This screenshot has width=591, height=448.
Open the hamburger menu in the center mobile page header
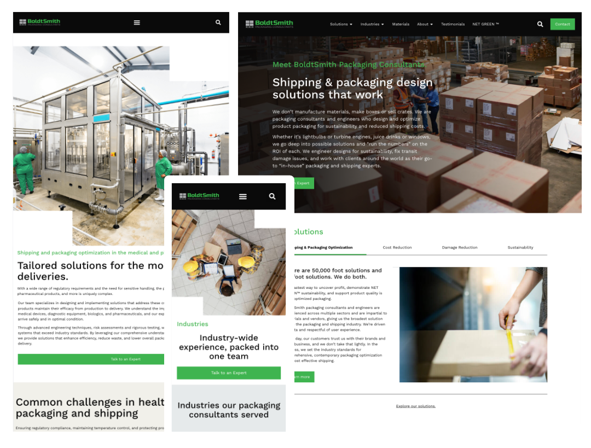pyautogui.click(x=243, y=196)
